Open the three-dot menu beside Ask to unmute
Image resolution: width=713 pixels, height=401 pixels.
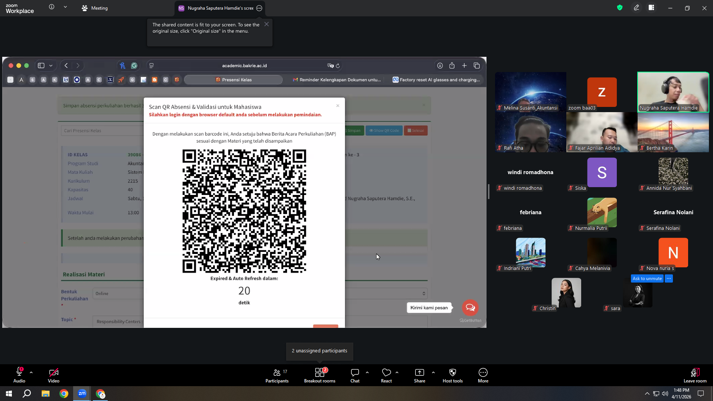click(x=669, y=278)
